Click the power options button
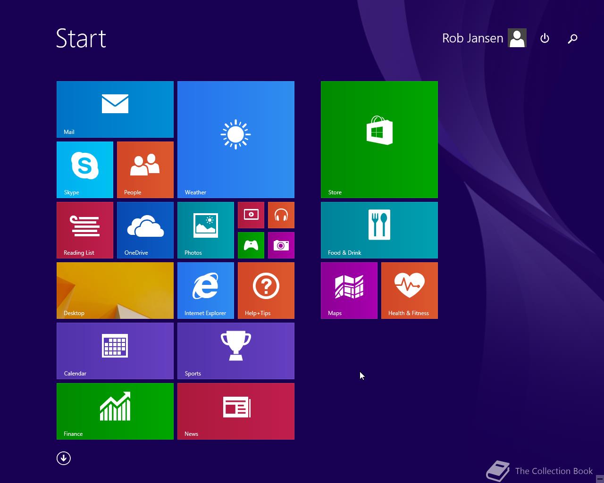Image resolution: width=604 pixels, height=483 pixels. point(545,38)
